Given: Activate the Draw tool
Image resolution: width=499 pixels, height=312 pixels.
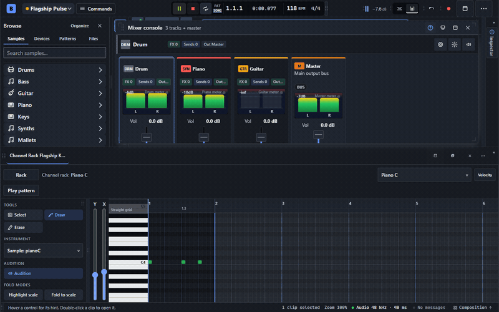Looking at the screenshot, I should click(64, 215).
